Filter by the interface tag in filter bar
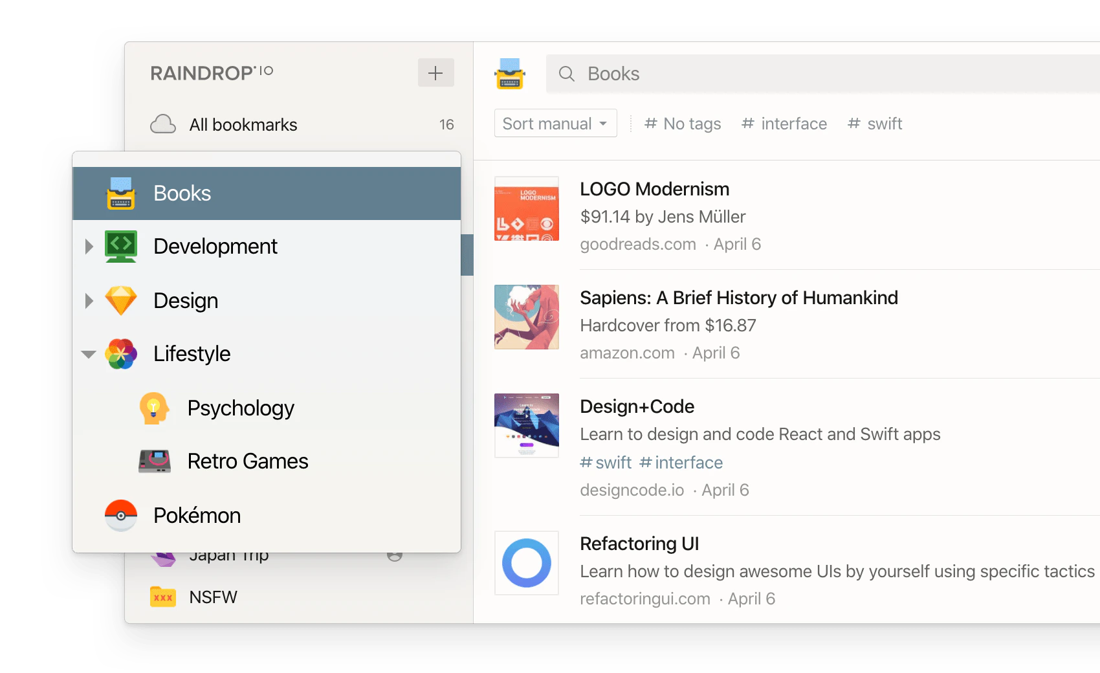1100x673 pixels. tap(784, 124)
